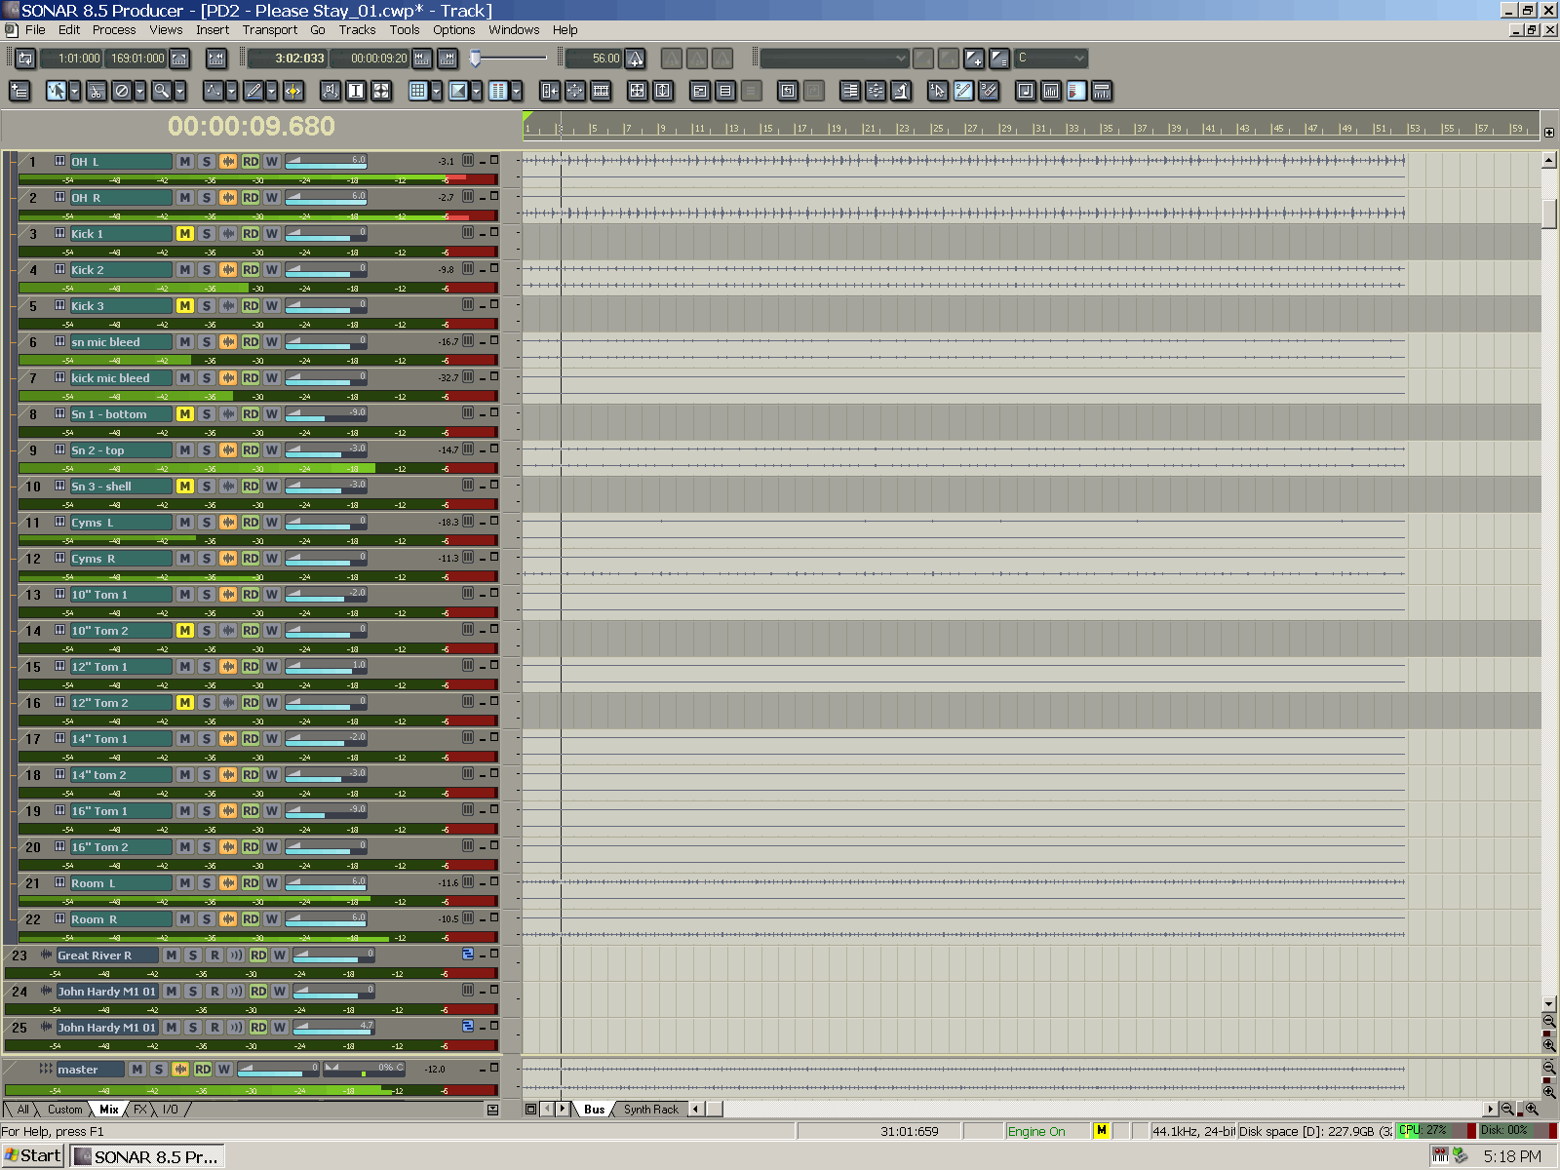
Task: Rename the Sn 2 - top track
Action: (119, 450)
